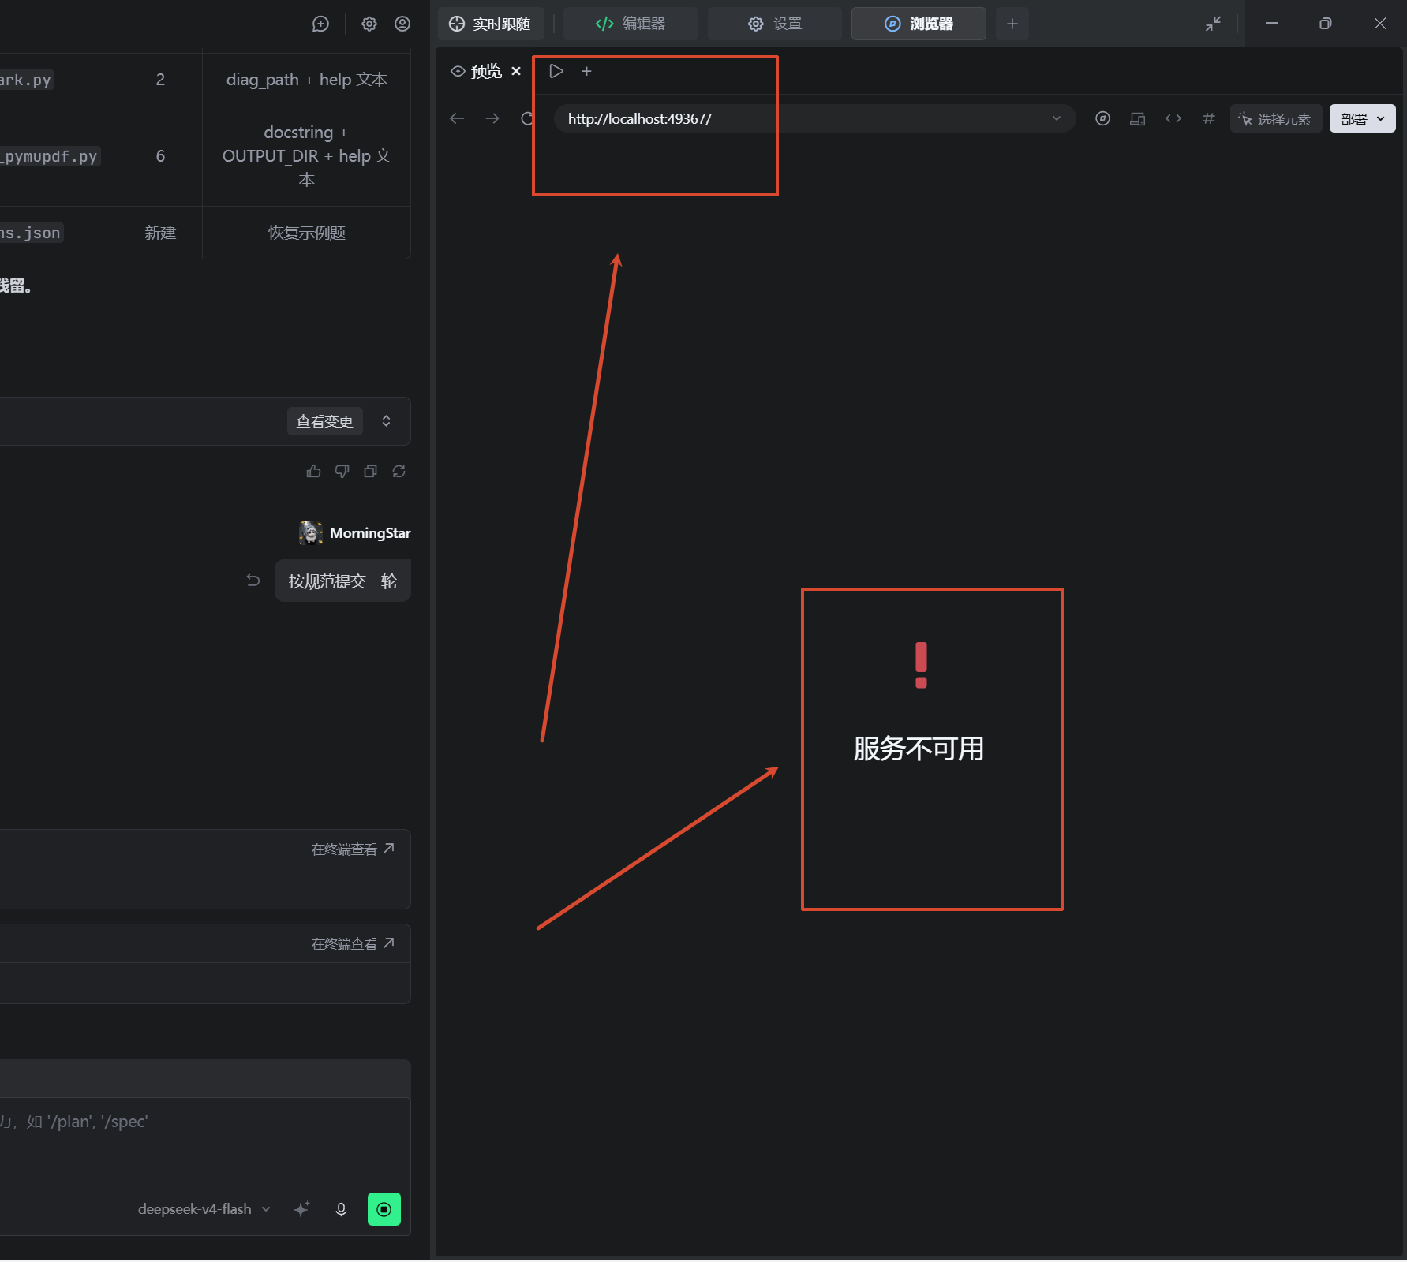The width and height of the screenshot is (1407, 1262).
Task: Give thumbs up to the response
Action: click(x=313, y=471)
